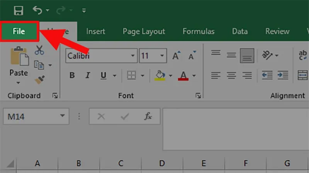The width and height of the screenshot is (309, 173).
Task: Click the Save icon in quick access toolbar
Action: 19,10
